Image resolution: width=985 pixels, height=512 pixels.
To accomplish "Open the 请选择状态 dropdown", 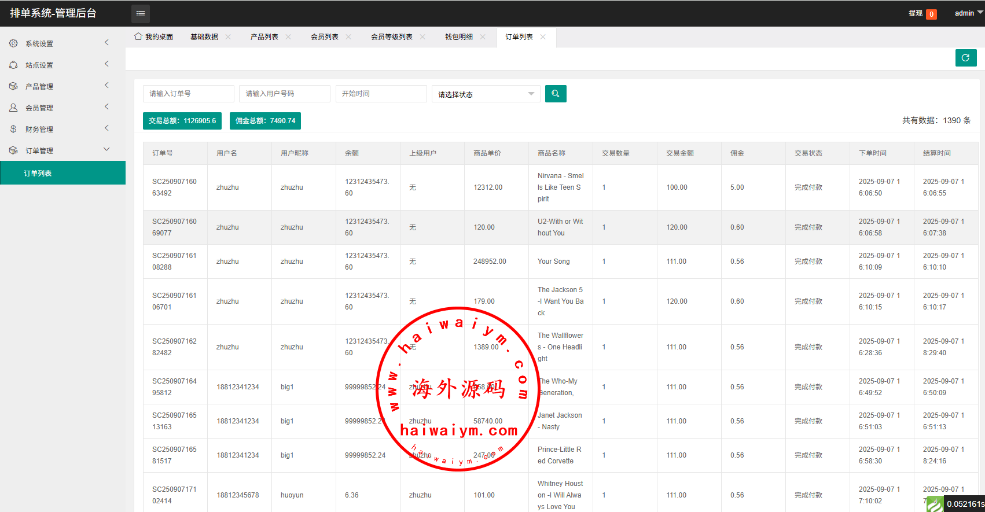I will [486, 94].
